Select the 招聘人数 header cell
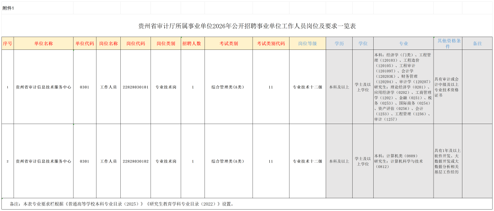Viewport: 494px width, 211px height. pos(193,44)
